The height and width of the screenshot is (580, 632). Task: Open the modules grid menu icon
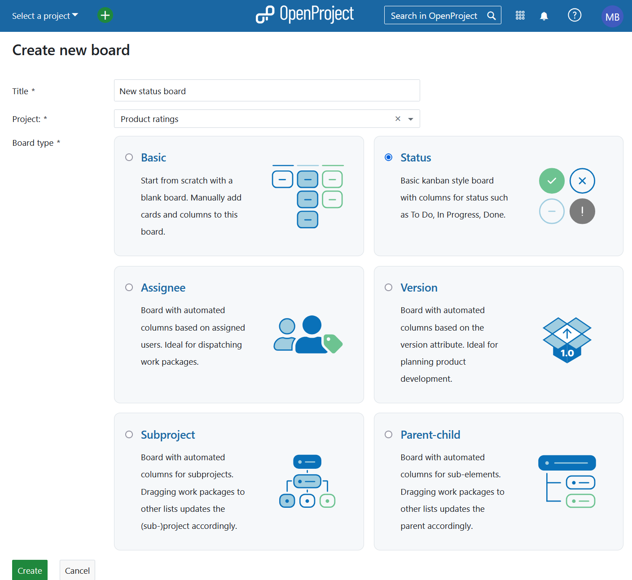pos(520,16)
